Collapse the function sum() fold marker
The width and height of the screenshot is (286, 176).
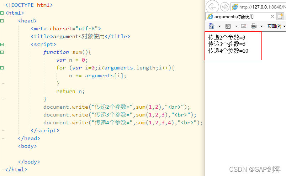pos(2,52)
